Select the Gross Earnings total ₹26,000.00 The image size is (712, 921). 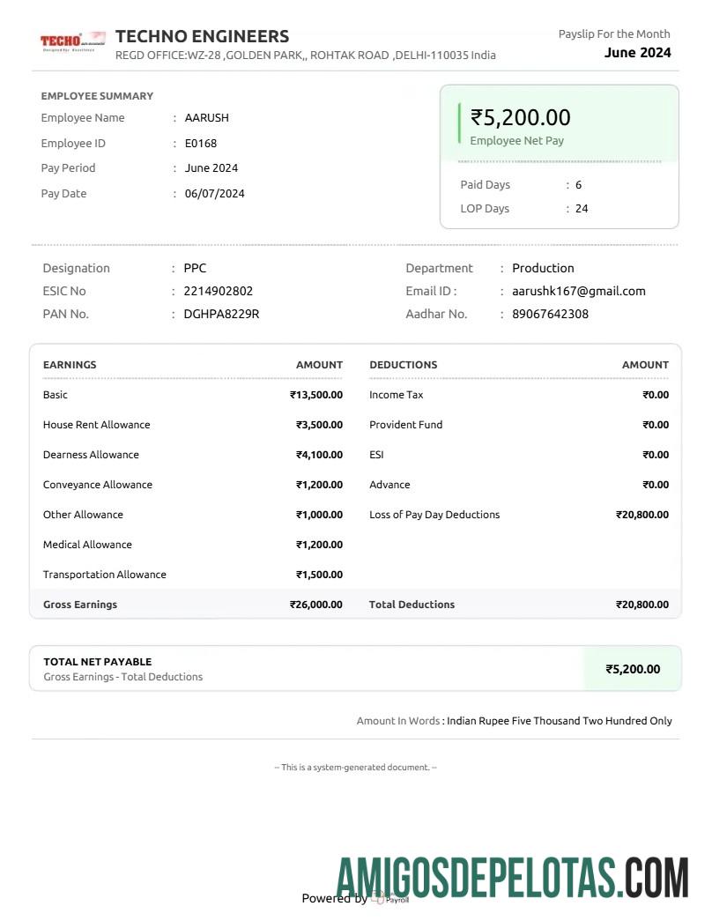(x=316, y=605)
